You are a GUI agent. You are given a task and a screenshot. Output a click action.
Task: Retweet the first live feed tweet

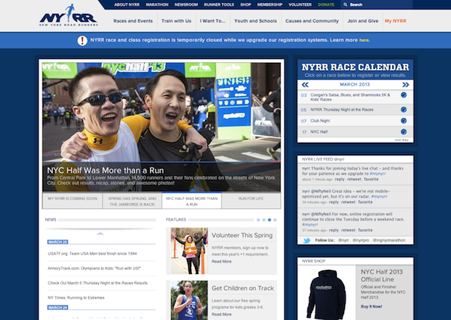pyautogui.click(x=354, y=179)
